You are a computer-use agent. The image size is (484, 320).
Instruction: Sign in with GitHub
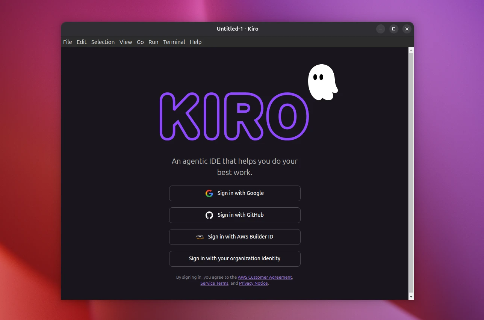tap(234, 215)
